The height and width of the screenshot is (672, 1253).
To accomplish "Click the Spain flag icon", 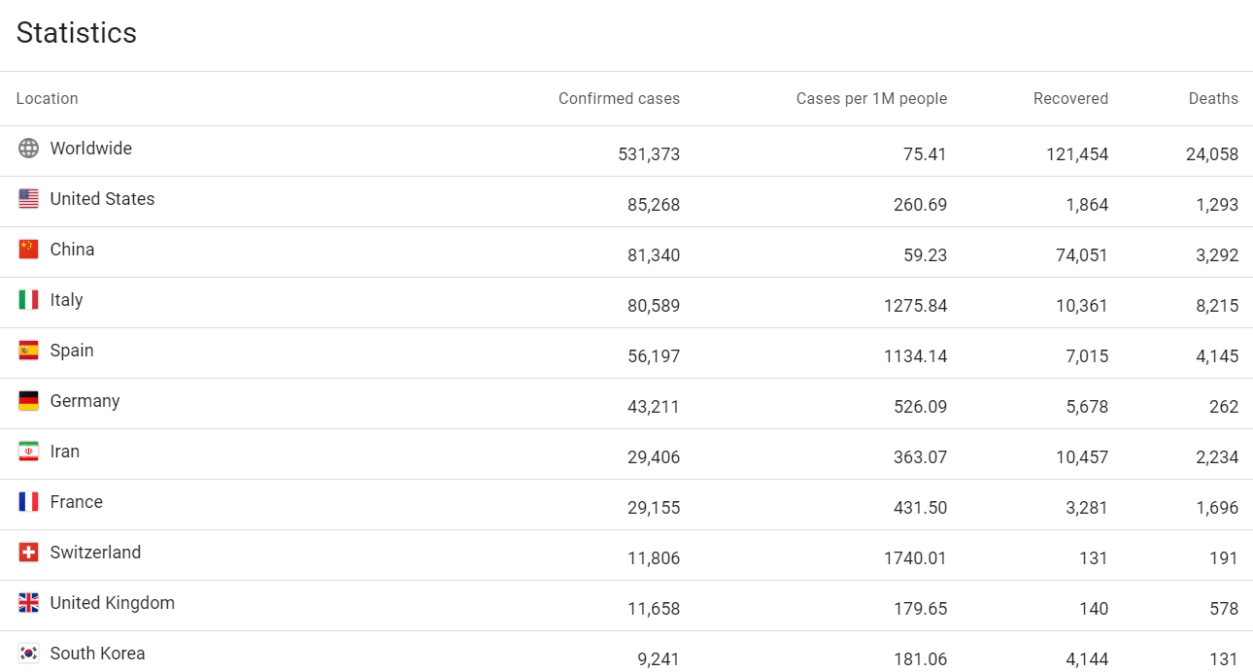I will point(29,351).
